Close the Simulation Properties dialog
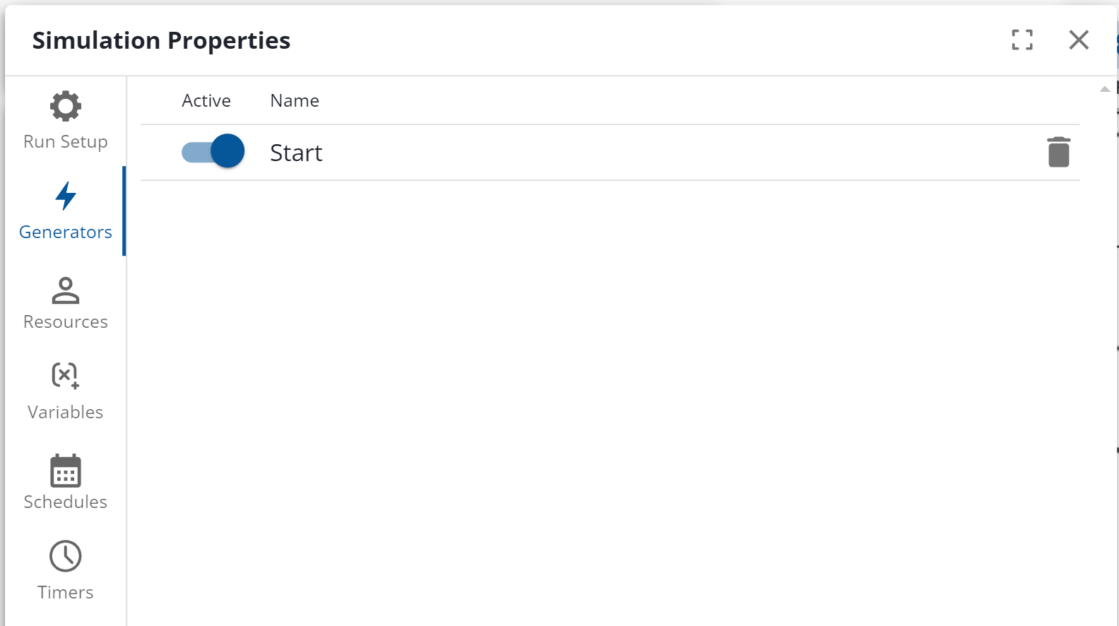This screenshot has height=626, width=1119. 1079,40
